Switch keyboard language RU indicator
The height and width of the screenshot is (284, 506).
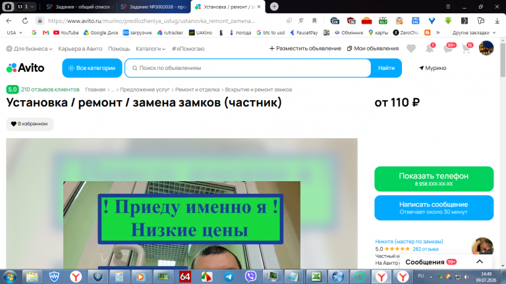(420, 275)
